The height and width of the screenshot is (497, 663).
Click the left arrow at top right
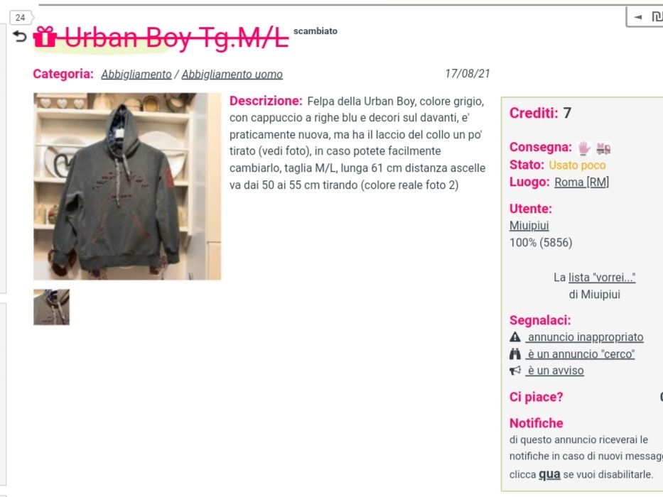(x=638, y=17)
